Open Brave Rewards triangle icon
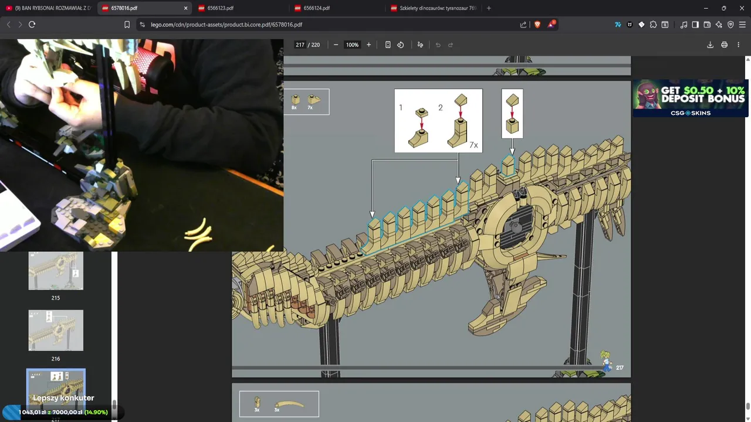Viewport: 751px width, 422px height. point(551,25)
